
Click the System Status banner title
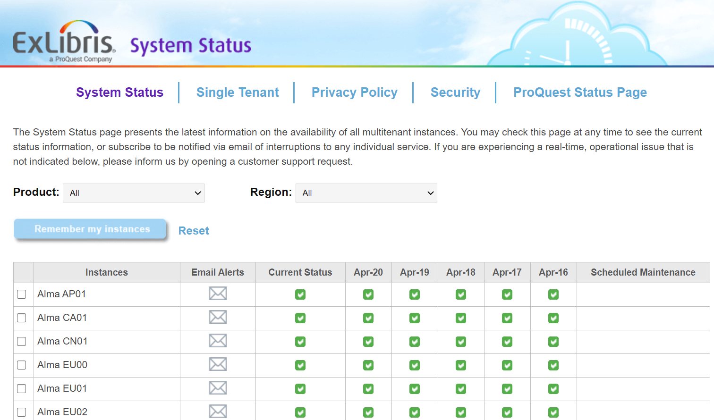[191, 46]
